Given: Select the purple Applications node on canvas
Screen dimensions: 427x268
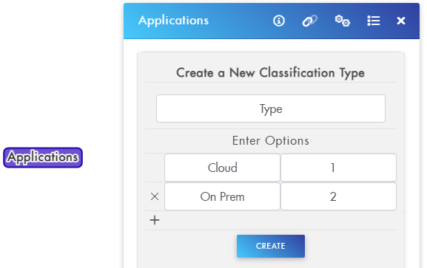Looking at the screenshot, I should coord(43,157).
